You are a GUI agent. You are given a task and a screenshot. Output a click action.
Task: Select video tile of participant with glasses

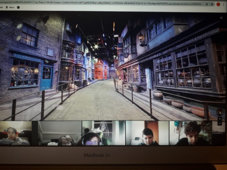(60, 133)
